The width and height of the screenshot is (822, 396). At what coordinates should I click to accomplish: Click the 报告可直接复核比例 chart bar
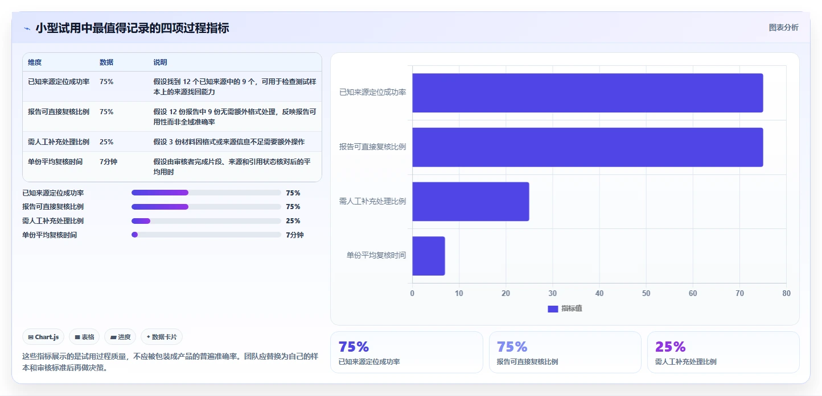point(587,147)
